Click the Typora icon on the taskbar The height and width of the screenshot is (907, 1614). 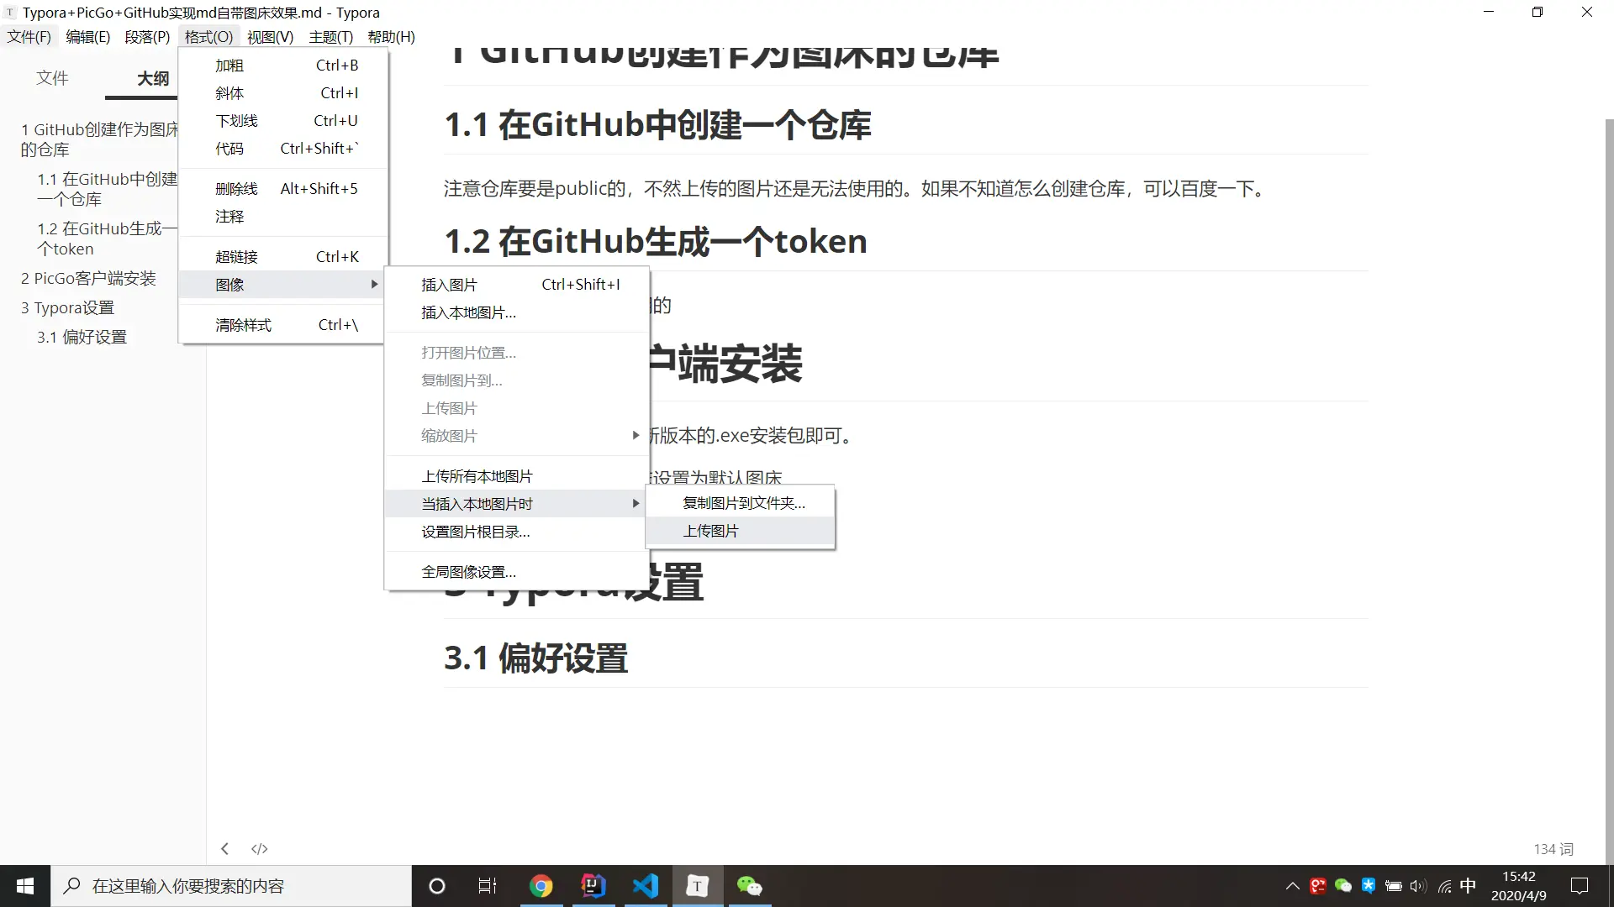click(x=697, y=886)
